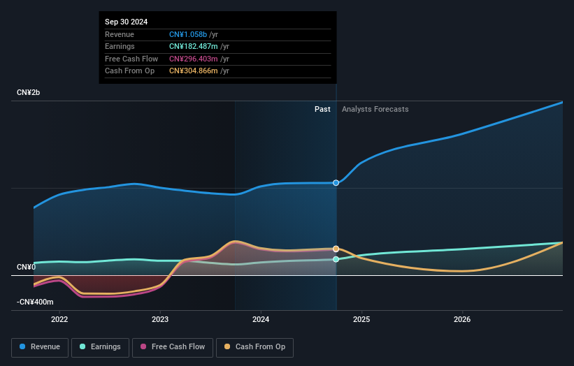
Task: Select the 2022 x-axis label
Action: (59, 319)
